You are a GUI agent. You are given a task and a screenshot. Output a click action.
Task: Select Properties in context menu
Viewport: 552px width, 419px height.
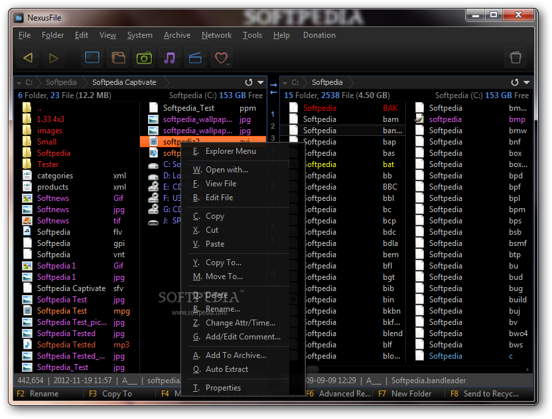(x=235, y=388)
